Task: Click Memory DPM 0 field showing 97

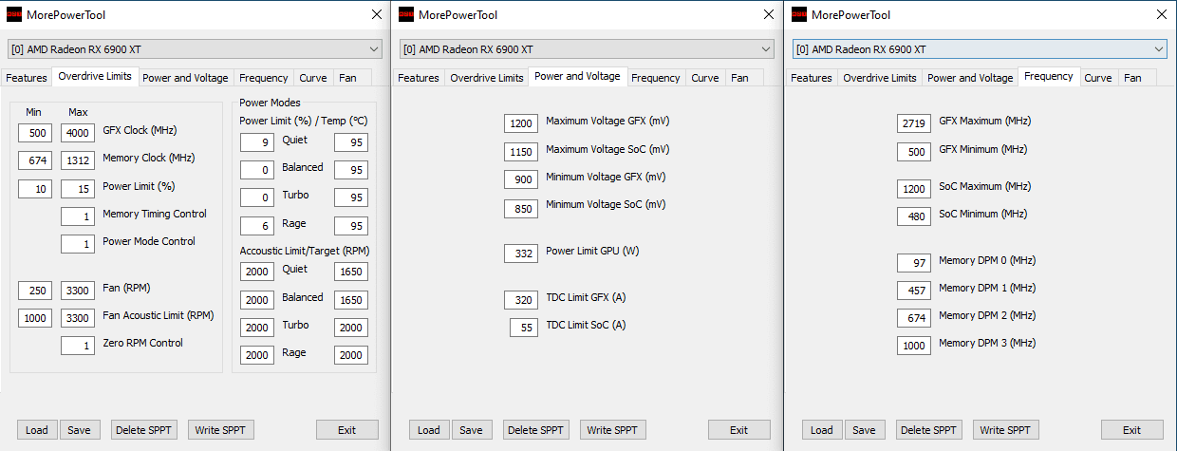Action: pos(914,263)
